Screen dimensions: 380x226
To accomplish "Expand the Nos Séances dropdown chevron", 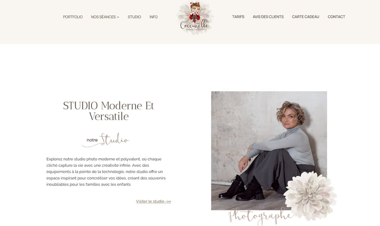I will point(118,17).
